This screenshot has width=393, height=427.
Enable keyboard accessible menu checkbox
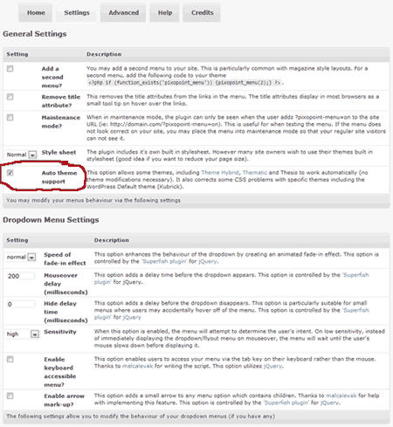10,360
